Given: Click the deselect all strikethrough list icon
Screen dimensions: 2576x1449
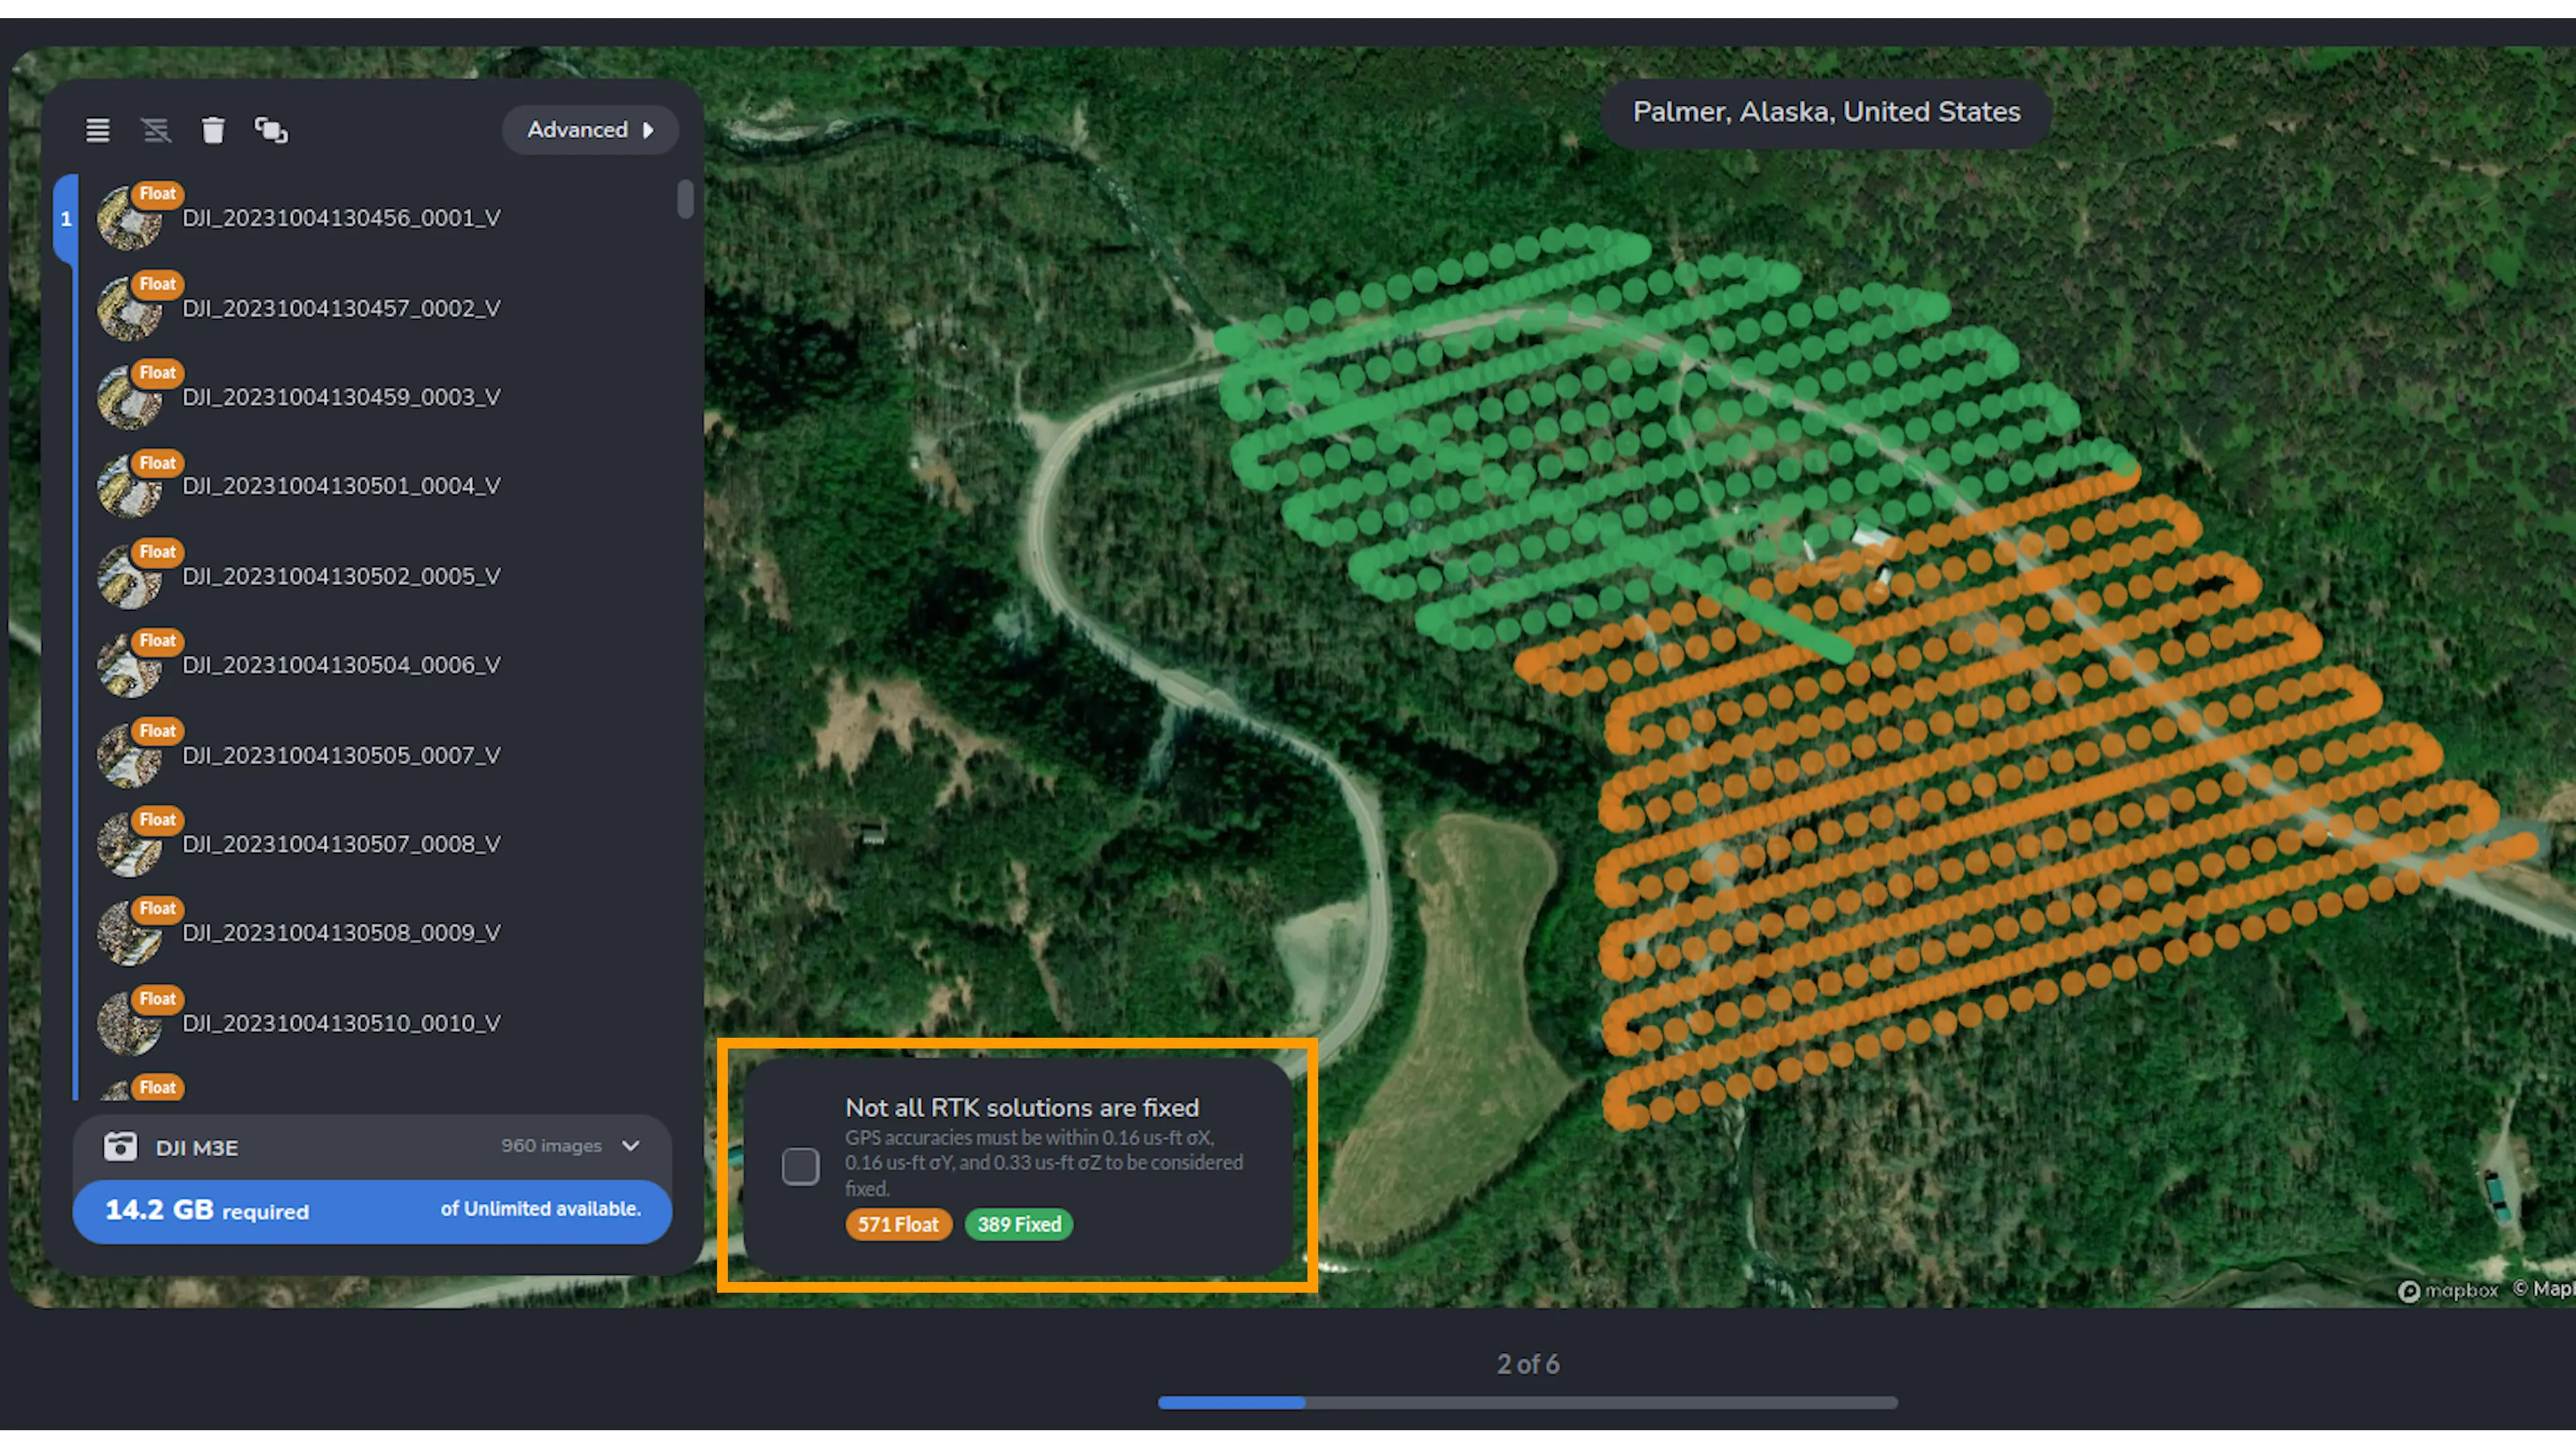Looking at the screenshot, I should pyautogui.click(x=156, y=130).
